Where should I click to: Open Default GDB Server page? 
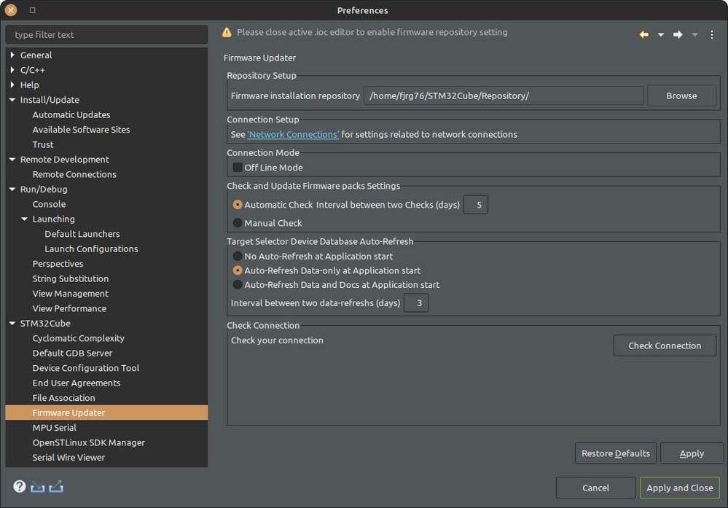click(x=72, y=353)
